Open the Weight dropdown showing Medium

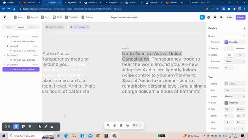click(x=235, y=96)
